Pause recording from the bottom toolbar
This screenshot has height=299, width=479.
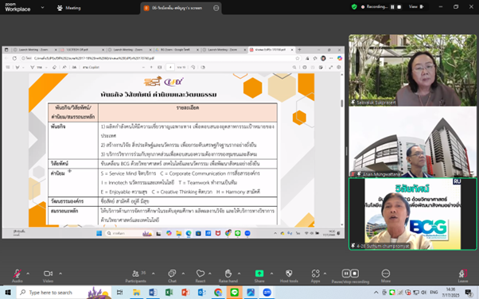coord(346,274)
